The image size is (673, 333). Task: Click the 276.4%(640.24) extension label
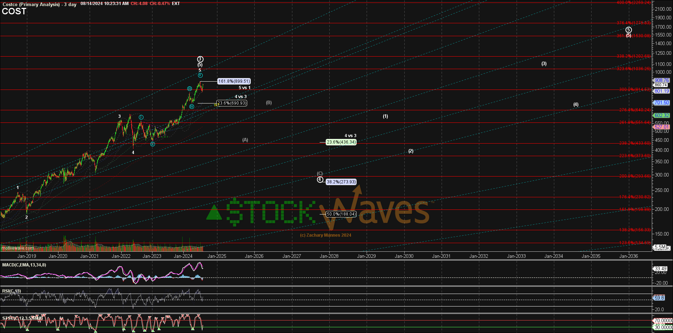pos(635,110)
